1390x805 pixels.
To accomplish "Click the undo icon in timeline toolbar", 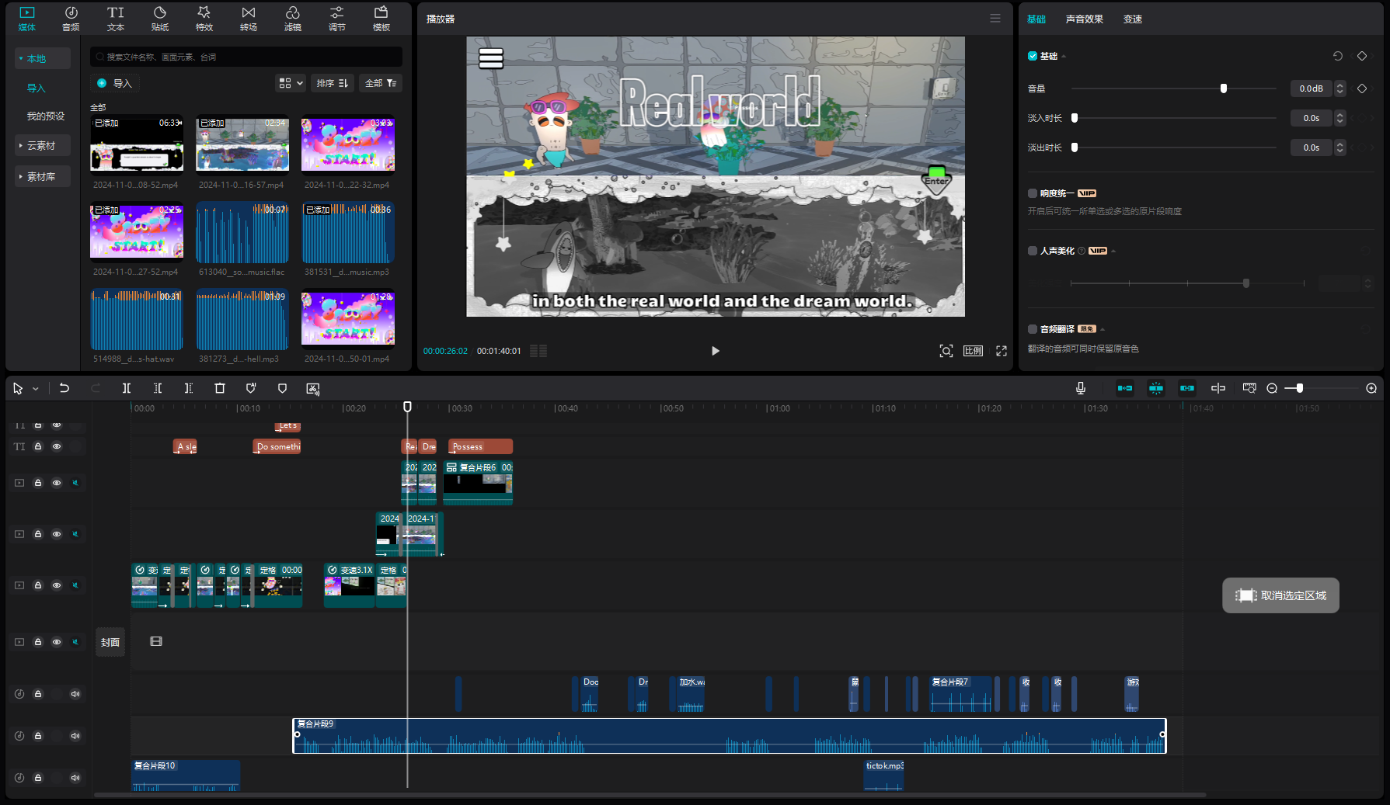I will tap(64, 388).
